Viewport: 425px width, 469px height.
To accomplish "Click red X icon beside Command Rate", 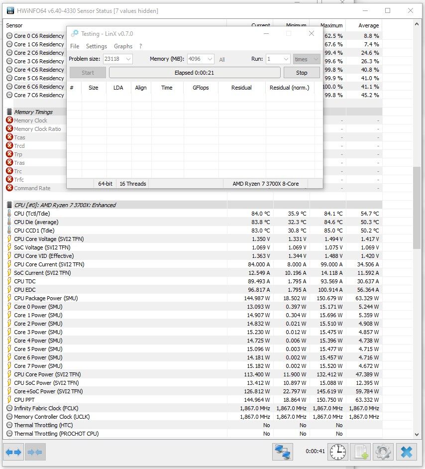I will coord(9,188).
